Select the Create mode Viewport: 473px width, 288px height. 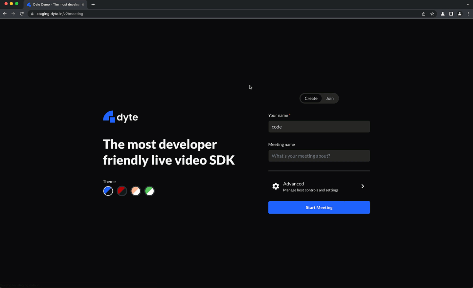pyautogui.click(x=311, y=98)
